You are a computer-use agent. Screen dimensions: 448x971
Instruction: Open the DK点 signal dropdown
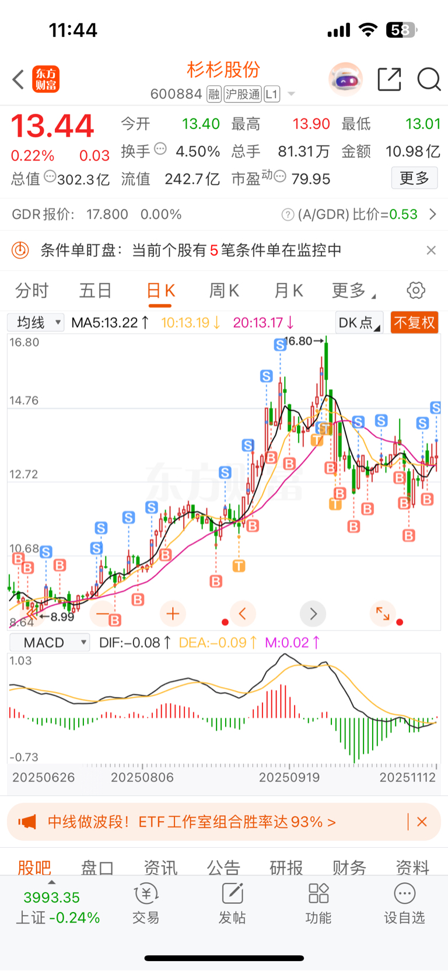click(x=359, y=322)
